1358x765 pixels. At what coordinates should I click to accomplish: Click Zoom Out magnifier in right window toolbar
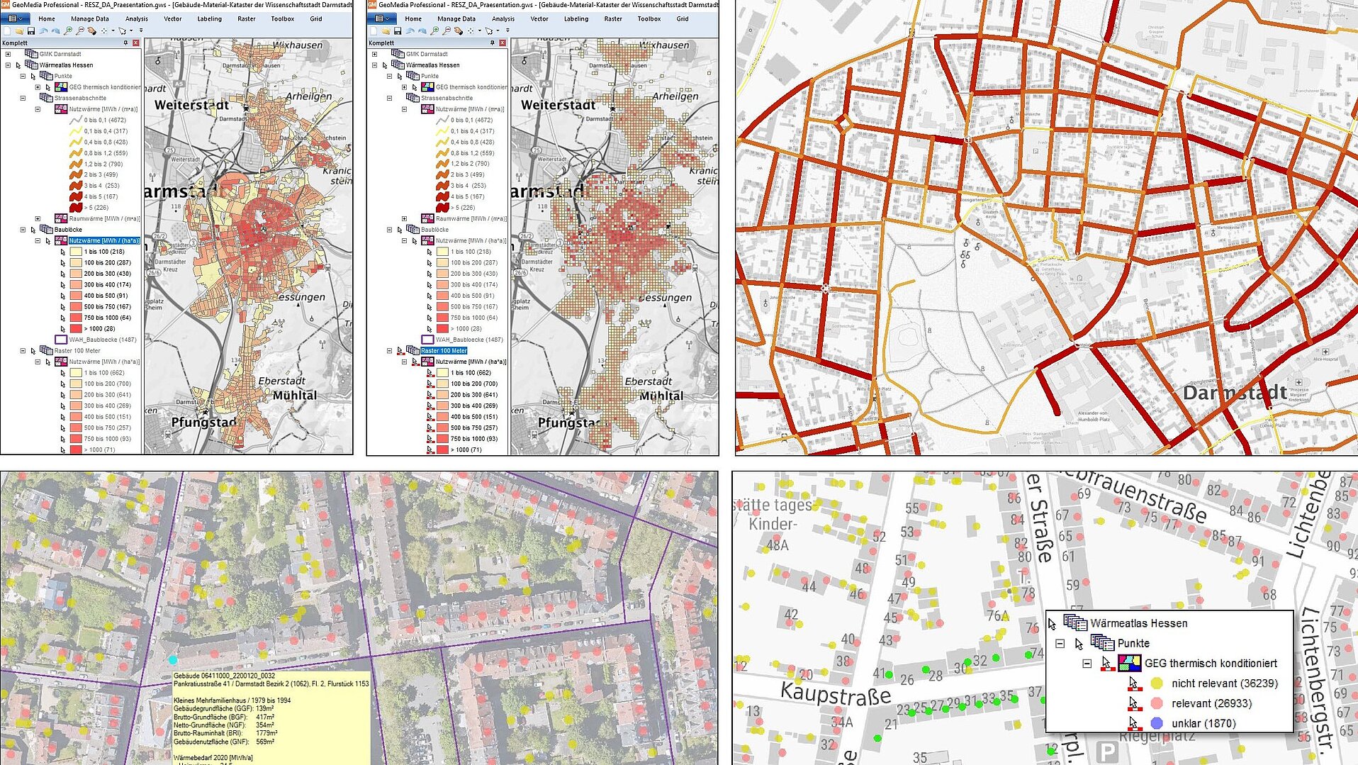coord(447,31)
